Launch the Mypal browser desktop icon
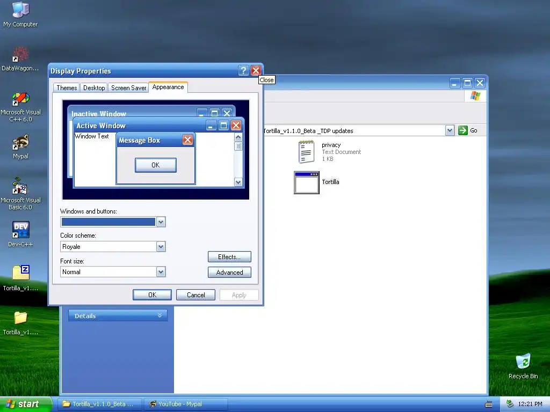The image size is (550, 412). coord(20,146)
